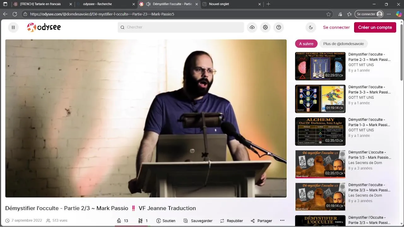This screenshot has height=227, width=404.
Task: Click first GOTT MIT UNS channel name
Action: [361, 65]
